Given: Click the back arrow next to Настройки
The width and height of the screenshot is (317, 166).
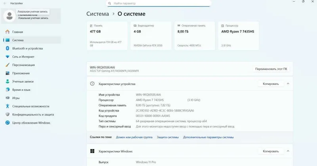Looking at the screenshot, I should (5, 3).
